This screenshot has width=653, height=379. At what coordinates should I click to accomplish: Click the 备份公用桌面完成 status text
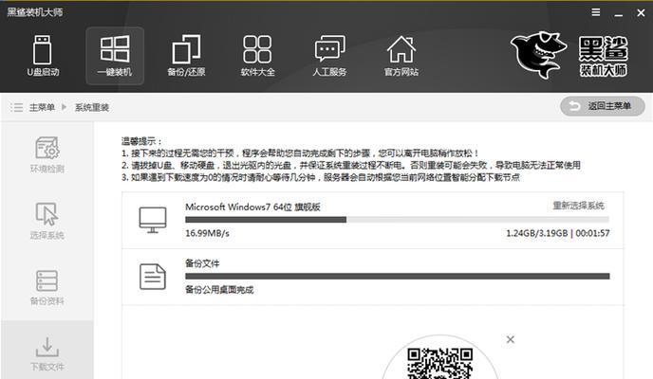tap(219, 290)
